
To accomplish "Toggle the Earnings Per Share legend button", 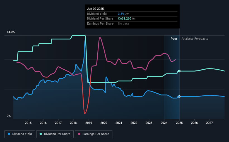I will (x=93, y=134).
